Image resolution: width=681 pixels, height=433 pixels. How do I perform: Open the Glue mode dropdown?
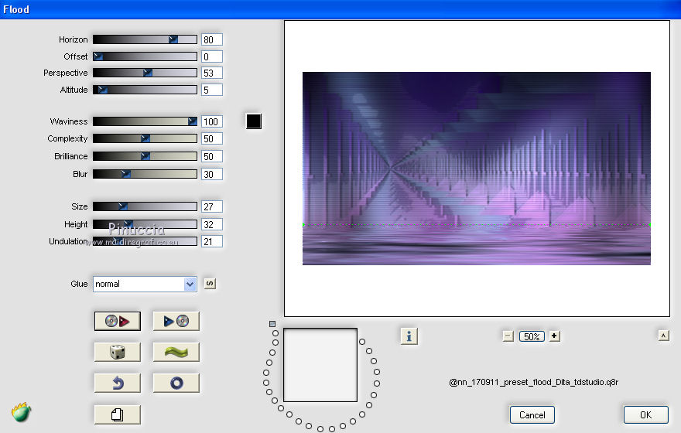coord(145,285)
